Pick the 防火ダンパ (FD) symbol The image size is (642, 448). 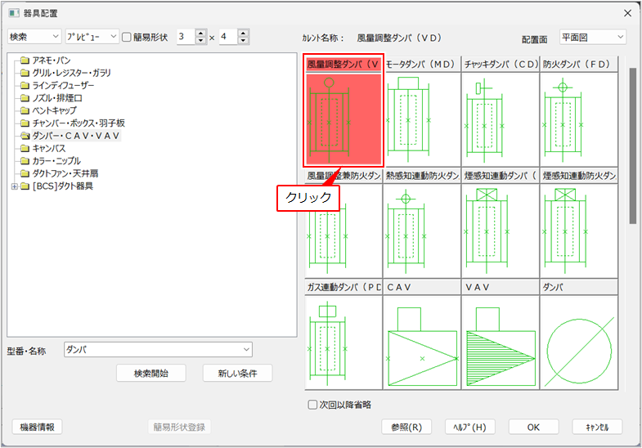tap(578, 119)
